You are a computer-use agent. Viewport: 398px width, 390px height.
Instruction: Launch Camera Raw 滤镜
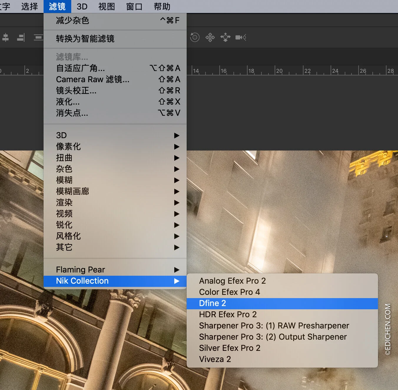click(115, 79)
